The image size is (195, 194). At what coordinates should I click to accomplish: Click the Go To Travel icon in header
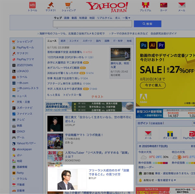[x=32, y=5]
